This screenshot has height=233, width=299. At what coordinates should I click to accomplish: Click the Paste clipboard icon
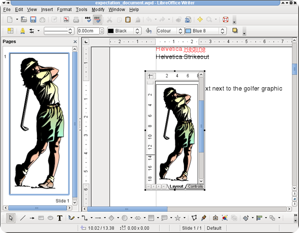coord(128,19)
